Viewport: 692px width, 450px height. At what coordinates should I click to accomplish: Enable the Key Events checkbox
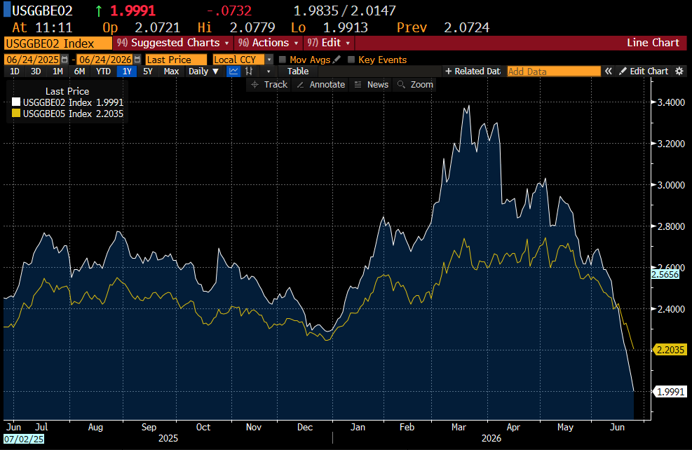point(351,60)
